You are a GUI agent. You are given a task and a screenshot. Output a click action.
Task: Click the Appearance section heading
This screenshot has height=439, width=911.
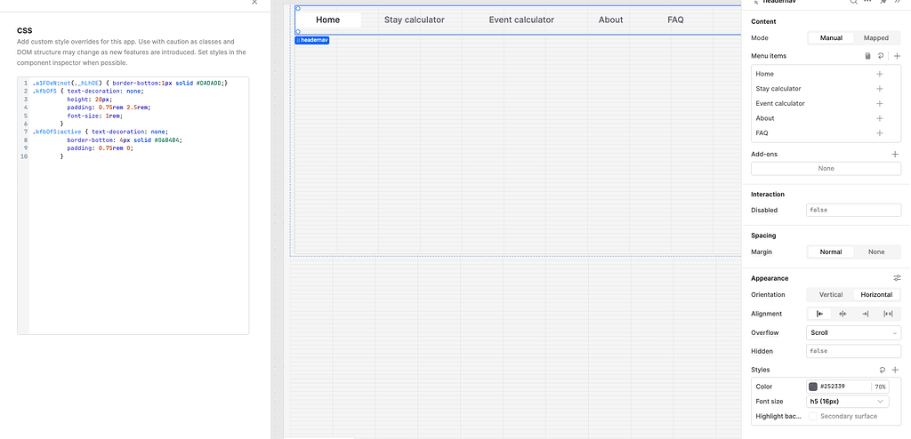point(770,278)
